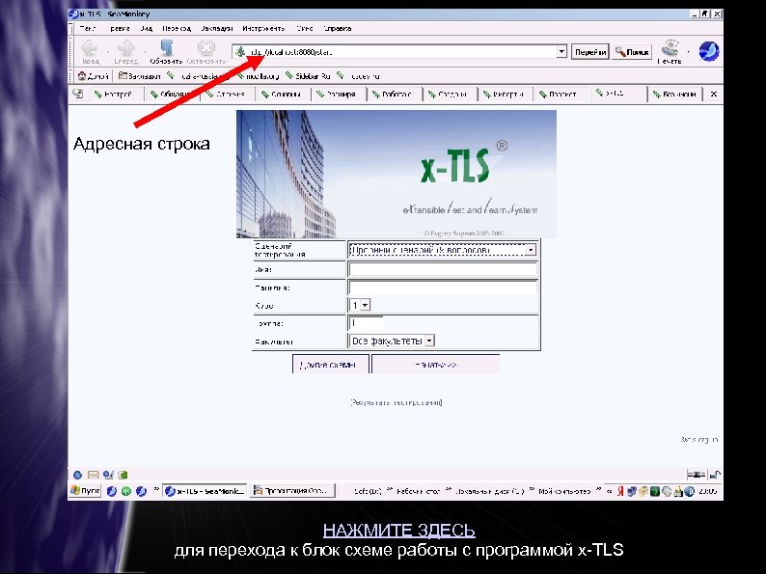Open the Правка menu
This screenshot has height=574, width=766.
[120, 28]
